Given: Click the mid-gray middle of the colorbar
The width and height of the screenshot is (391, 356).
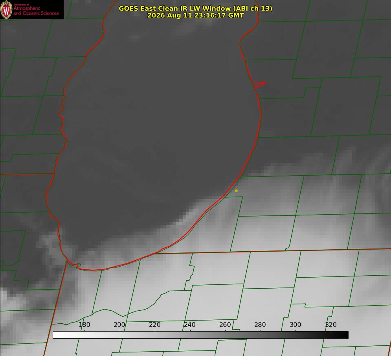Looking at the screenshot, I should coord(200,335).
